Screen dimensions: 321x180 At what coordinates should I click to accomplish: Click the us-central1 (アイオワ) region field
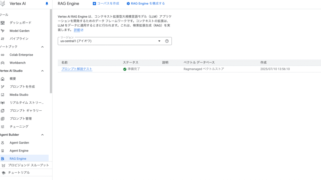click(115, 41)
